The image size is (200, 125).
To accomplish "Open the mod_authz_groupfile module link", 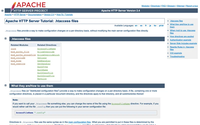I will click(23, 55).
